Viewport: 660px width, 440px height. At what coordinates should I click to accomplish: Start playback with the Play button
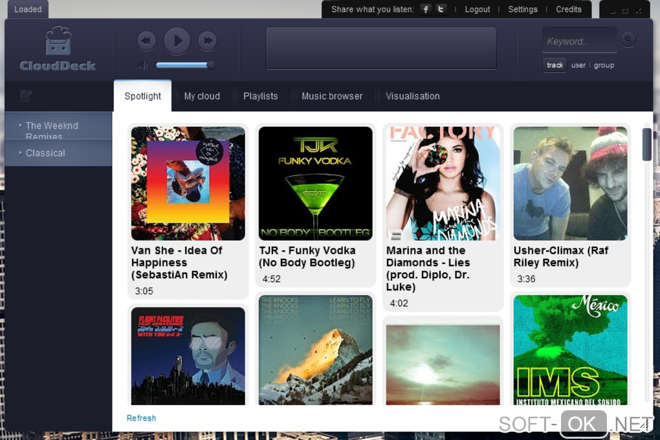(177, 40)
